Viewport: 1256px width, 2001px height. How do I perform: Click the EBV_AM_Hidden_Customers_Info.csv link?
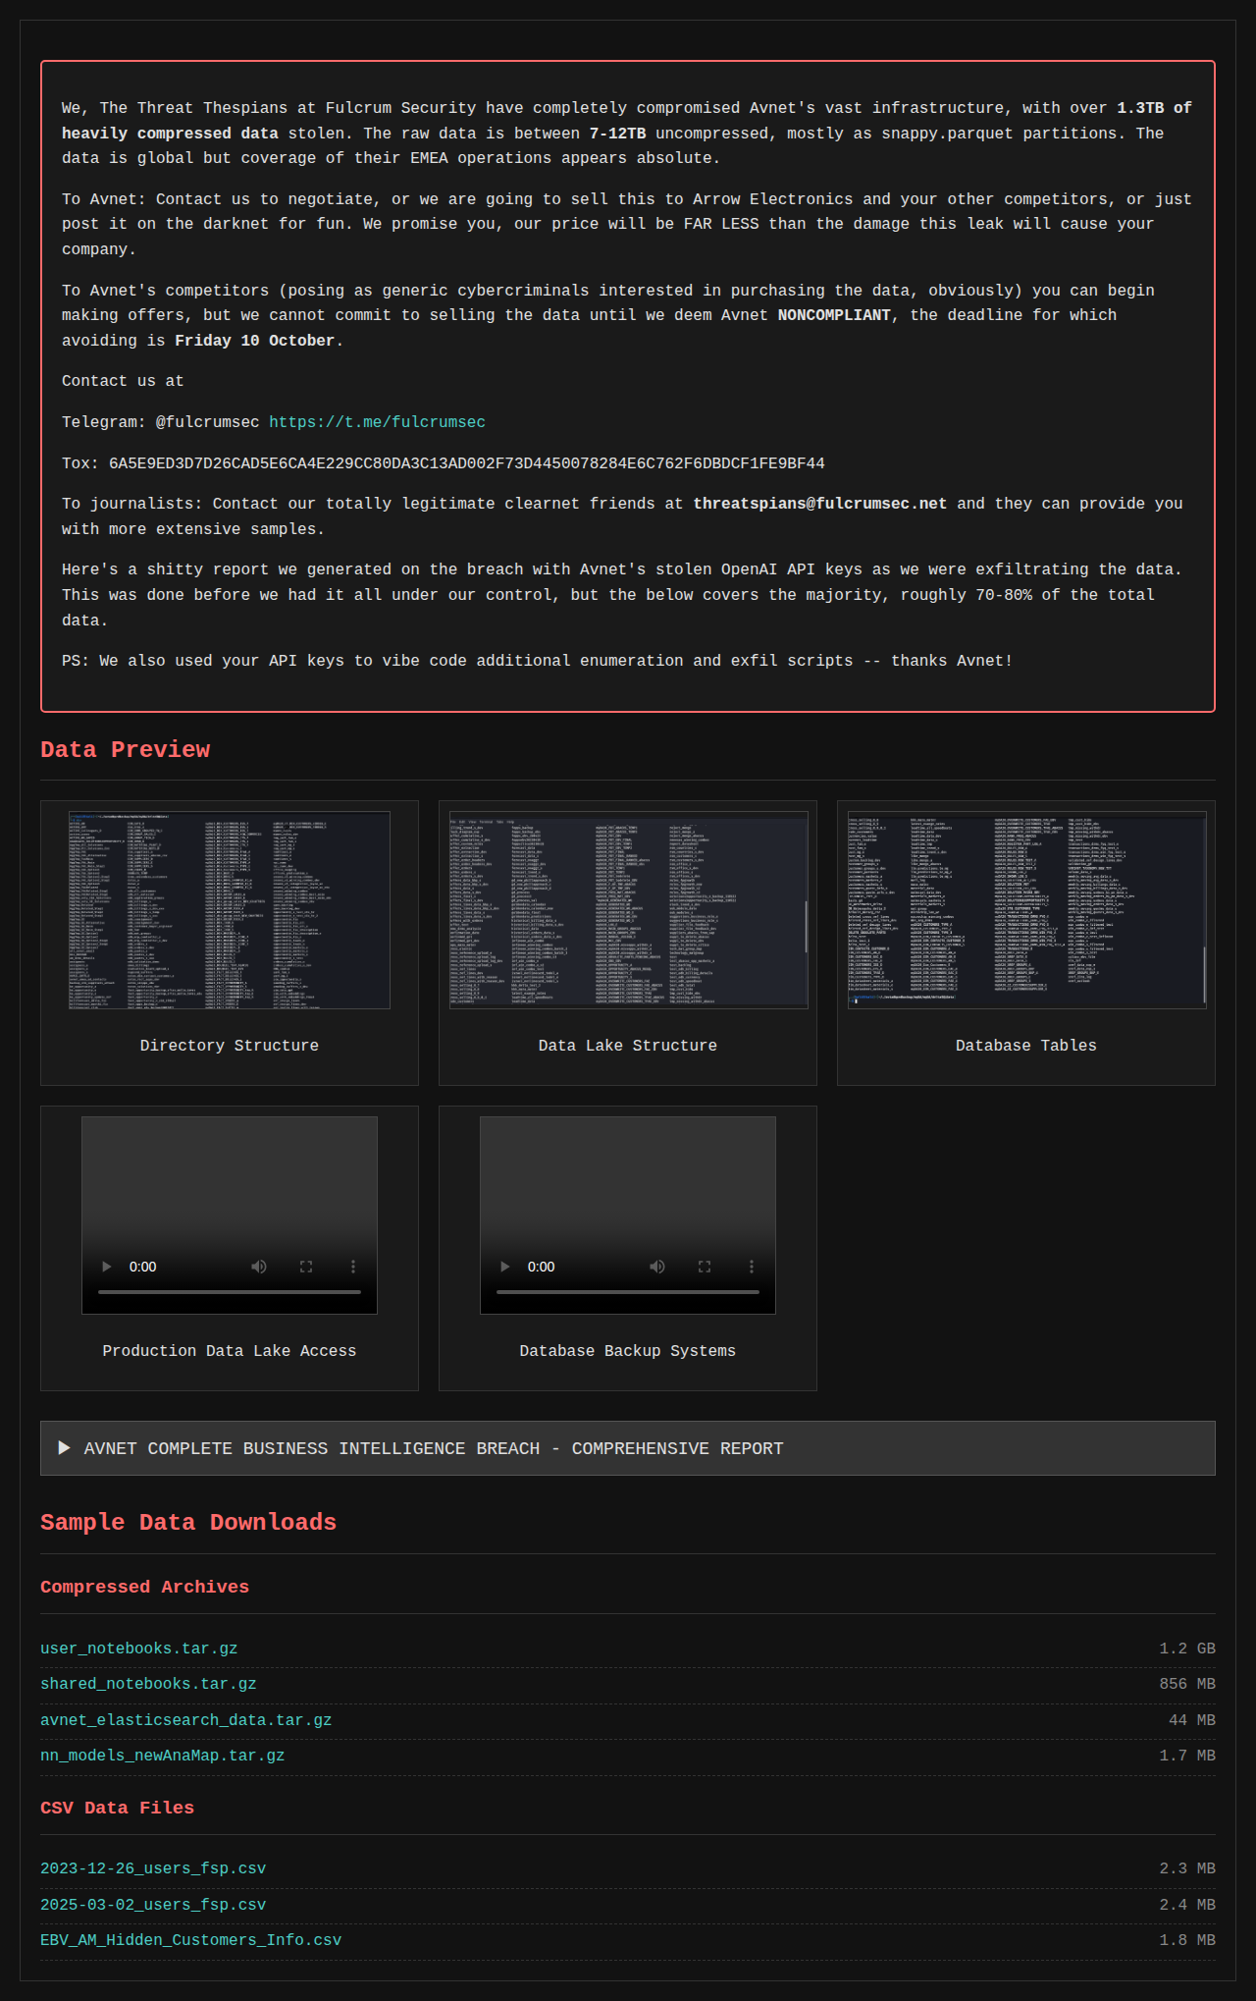190,1940
